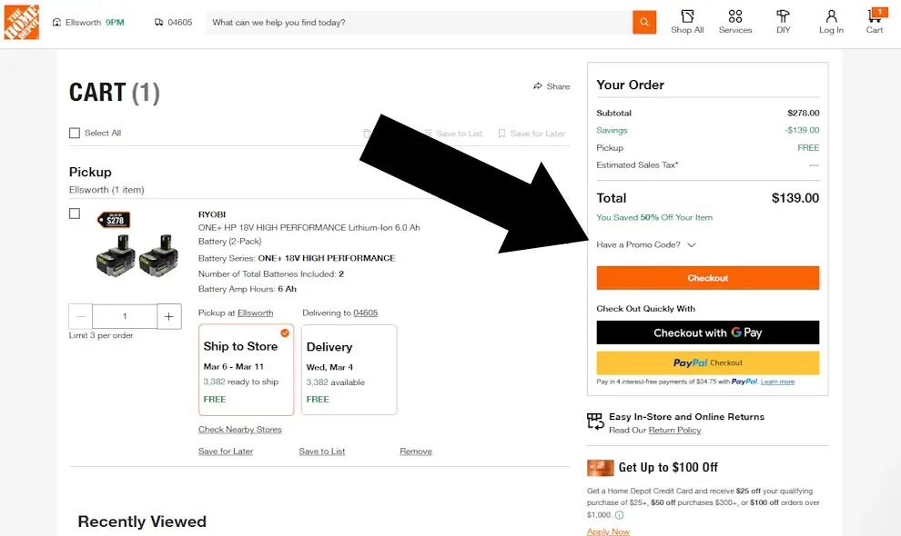
Task: Open the Shop All menu
Action: pyautogui.click(x=687, y=22)
